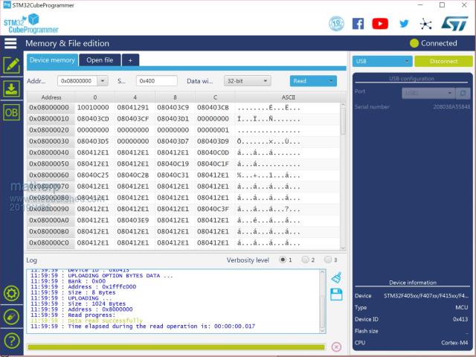Select cell 08040C3F
Viewport: 476px width, 357px height.
click(213, 209)
